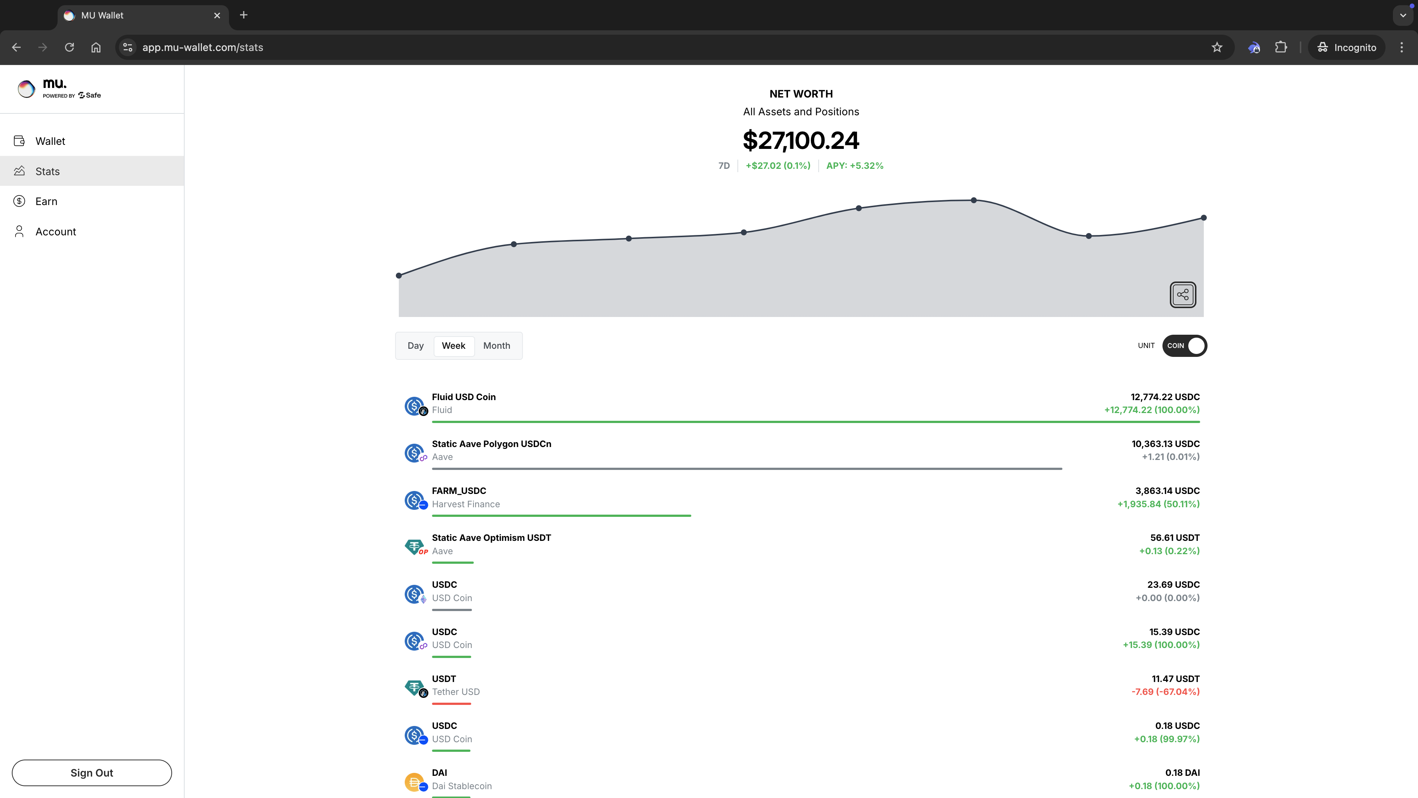Go to the Account page
The image size is (1418, 798).
92,231
